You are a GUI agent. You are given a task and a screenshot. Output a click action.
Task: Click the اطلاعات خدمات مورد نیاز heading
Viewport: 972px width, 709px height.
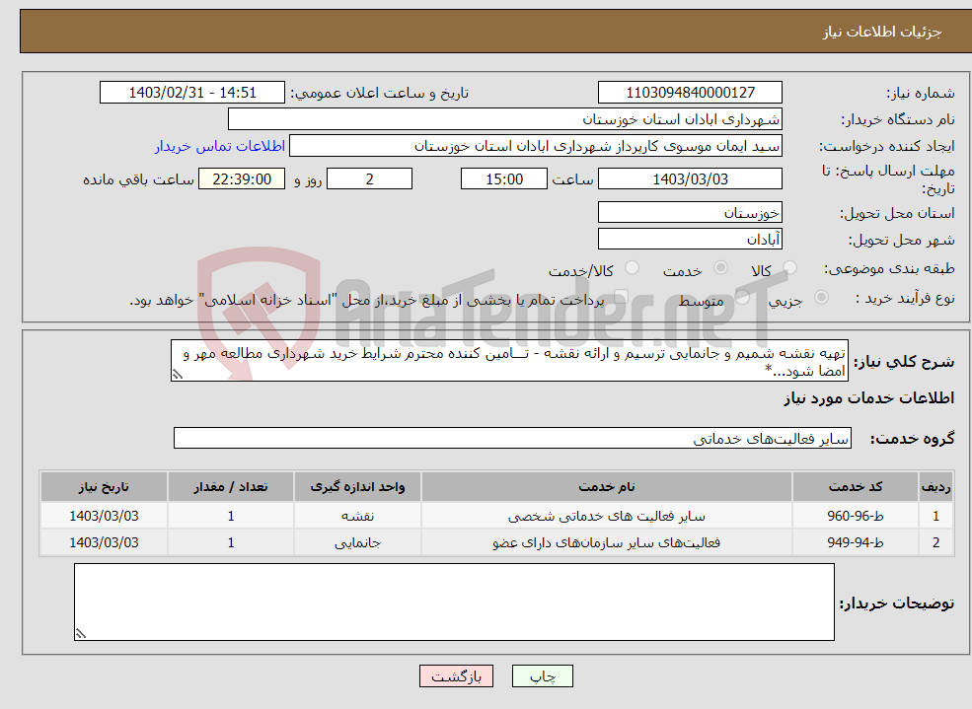869,397
